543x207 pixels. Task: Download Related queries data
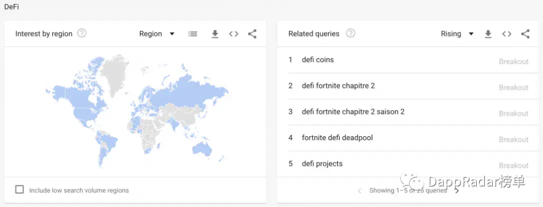(488, 34)
